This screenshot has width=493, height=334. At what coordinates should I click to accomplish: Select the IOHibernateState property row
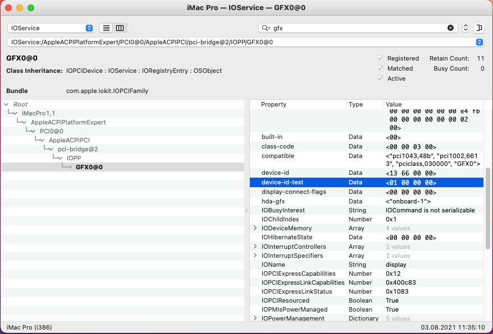[x=367, y=237]
